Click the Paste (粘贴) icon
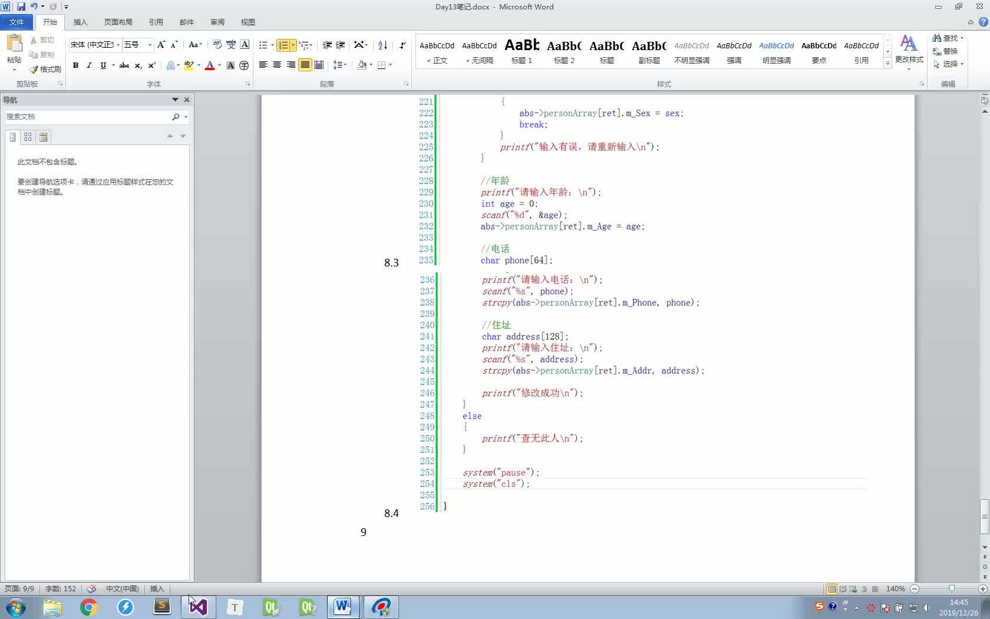The width and height of the screenshot is (990, 619). (x=14, y=44)
